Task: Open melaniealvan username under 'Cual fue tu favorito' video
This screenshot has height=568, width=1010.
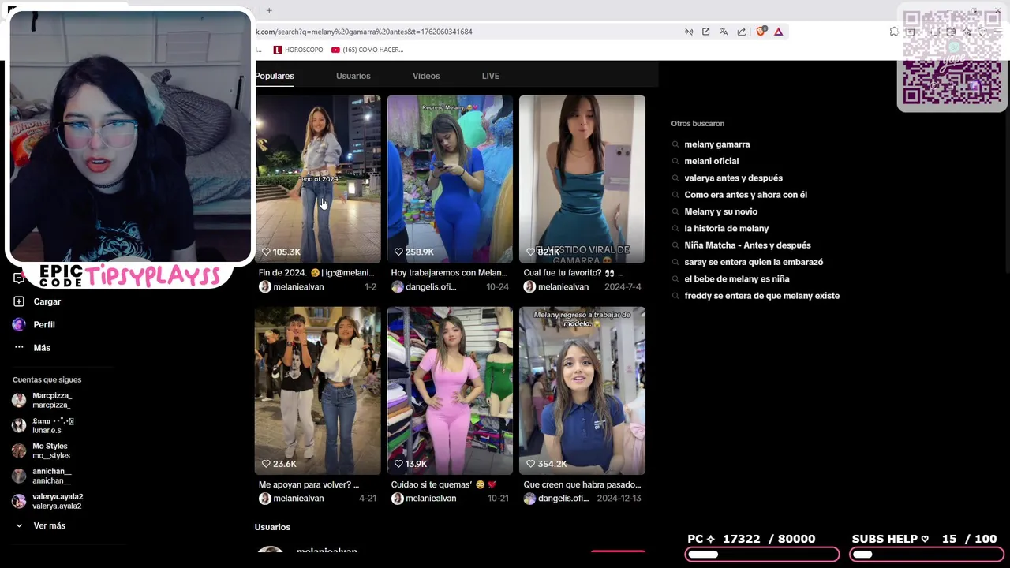Action: 563,287
